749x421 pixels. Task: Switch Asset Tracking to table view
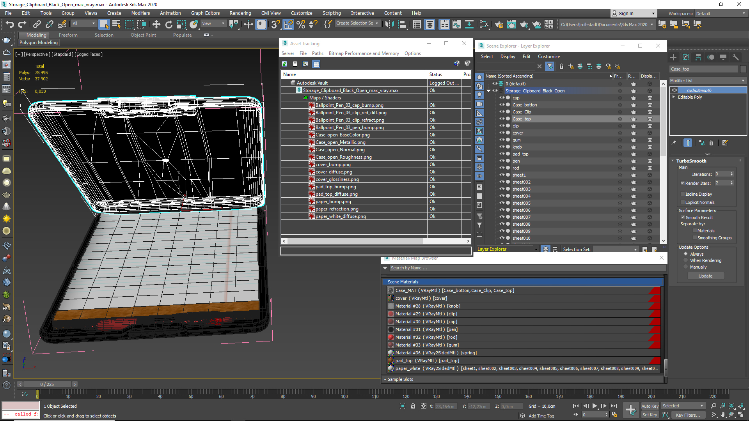coord(316,64)
